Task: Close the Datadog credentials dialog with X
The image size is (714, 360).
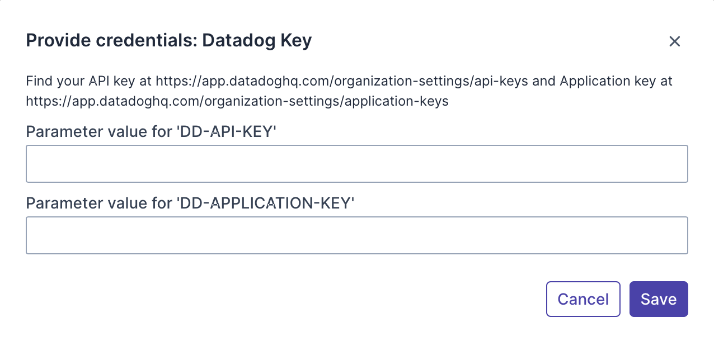Action: coord(674,41)
